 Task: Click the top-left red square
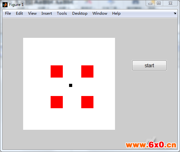click(x=57, y=71)
